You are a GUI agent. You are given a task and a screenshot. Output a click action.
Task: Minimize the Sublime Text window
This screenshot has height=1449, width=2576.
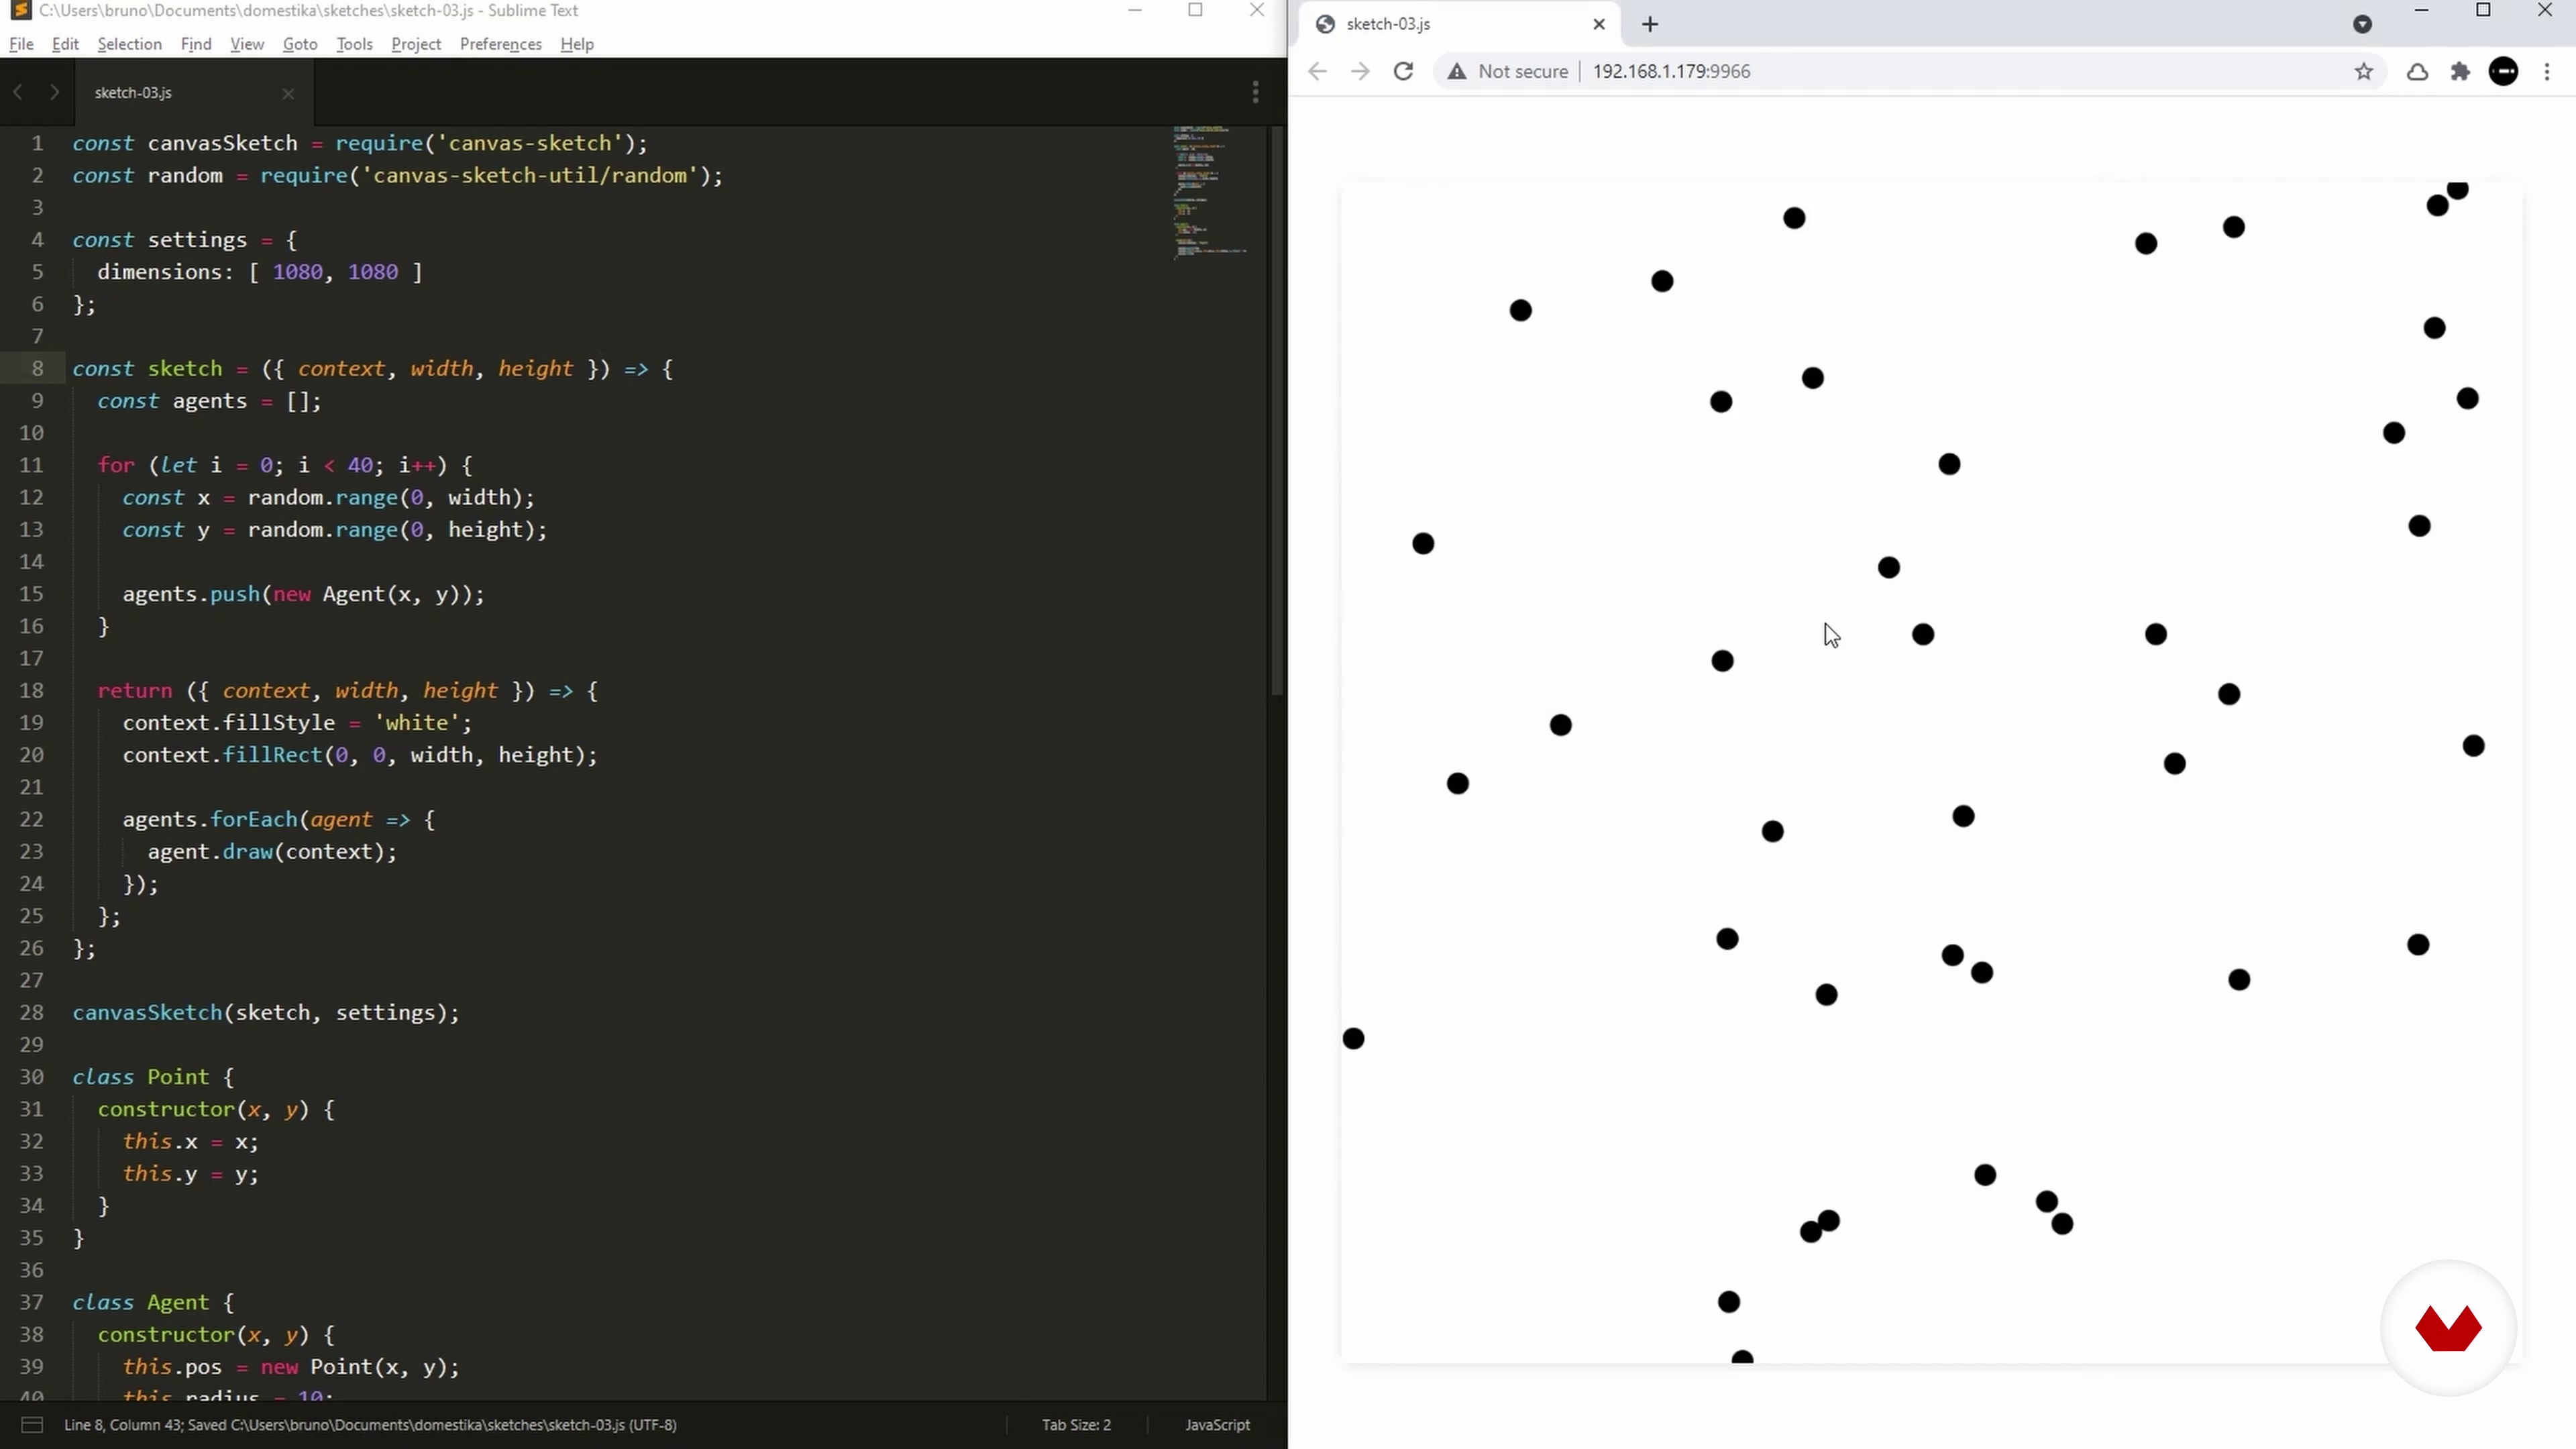pyautogui.click(x=1135, y=11)
